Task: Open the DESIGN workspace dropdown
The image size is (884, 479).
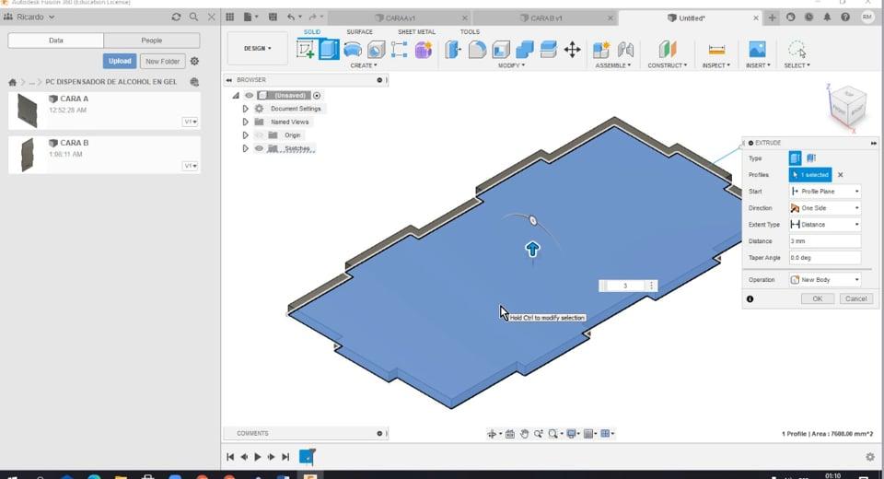Action: click(258, 49)
